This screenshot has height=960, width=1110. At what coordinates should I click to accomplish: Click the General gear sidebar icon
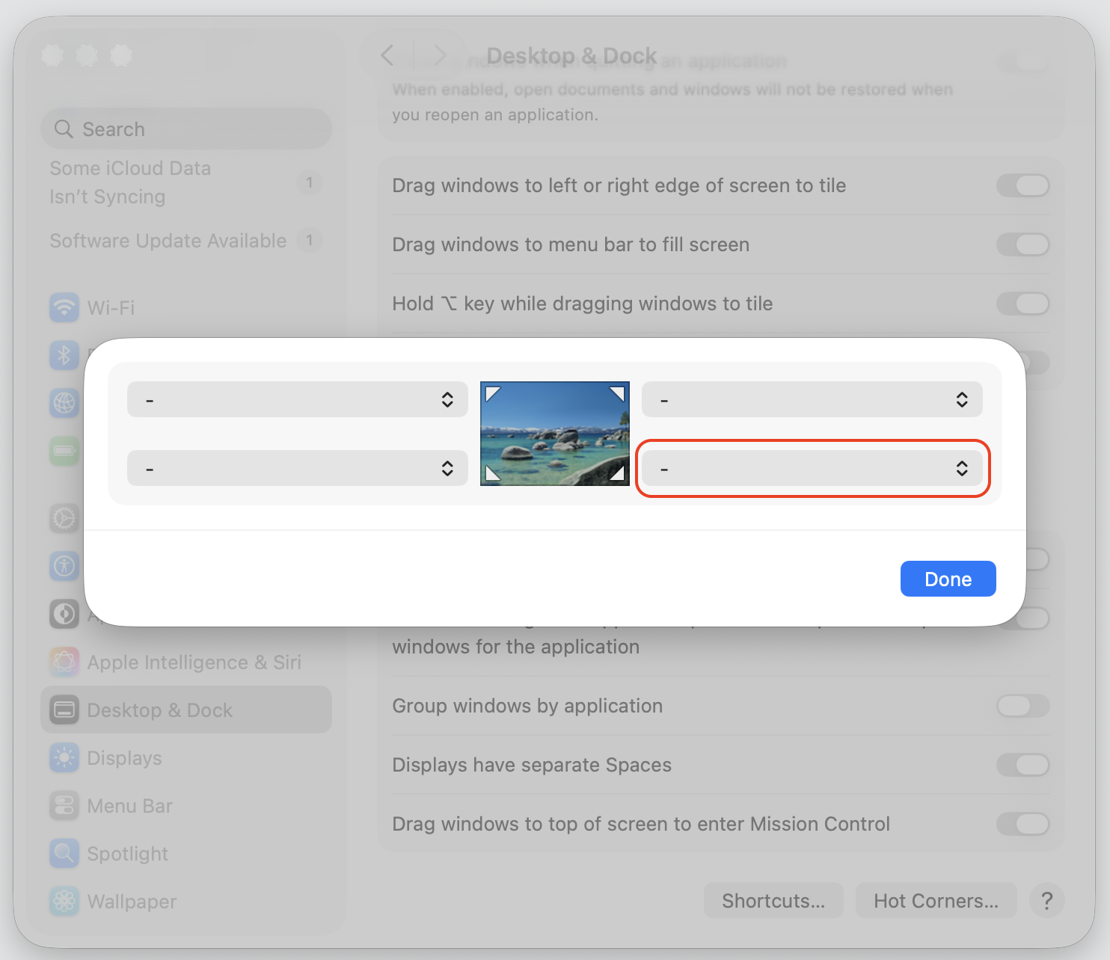pos(64,518)
